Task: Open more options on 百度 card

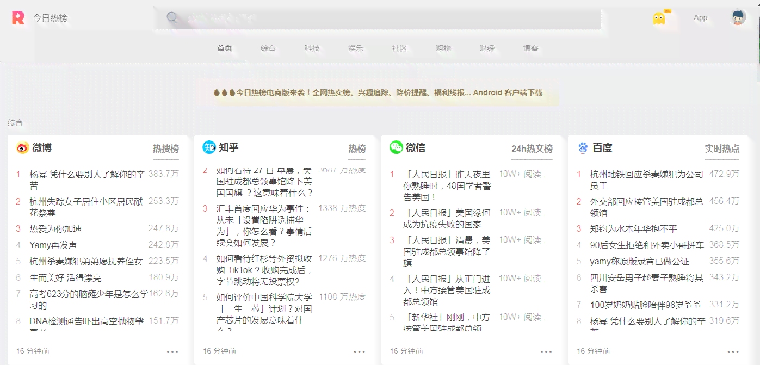Action: [733, 351]
